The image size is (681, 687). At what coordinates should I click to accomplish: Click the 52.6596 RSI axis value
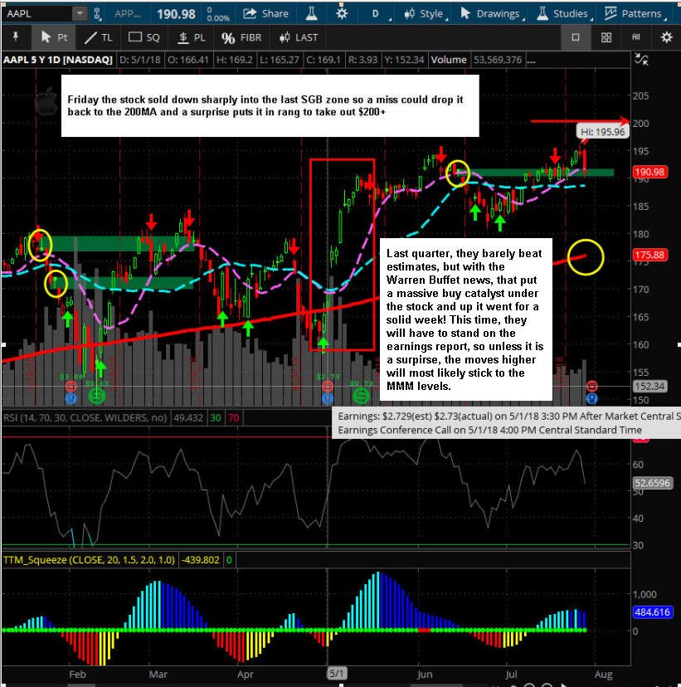[x=652, y=483]
